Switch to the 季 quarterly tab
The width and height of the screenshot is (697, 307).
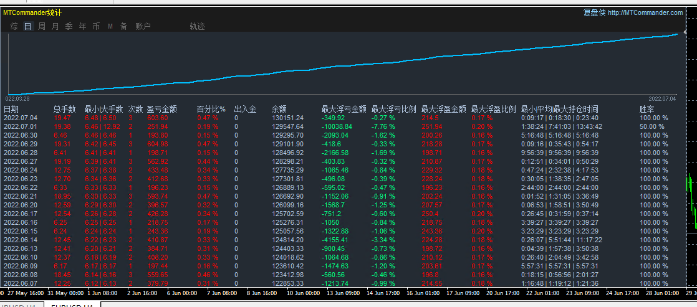point(69,27)
